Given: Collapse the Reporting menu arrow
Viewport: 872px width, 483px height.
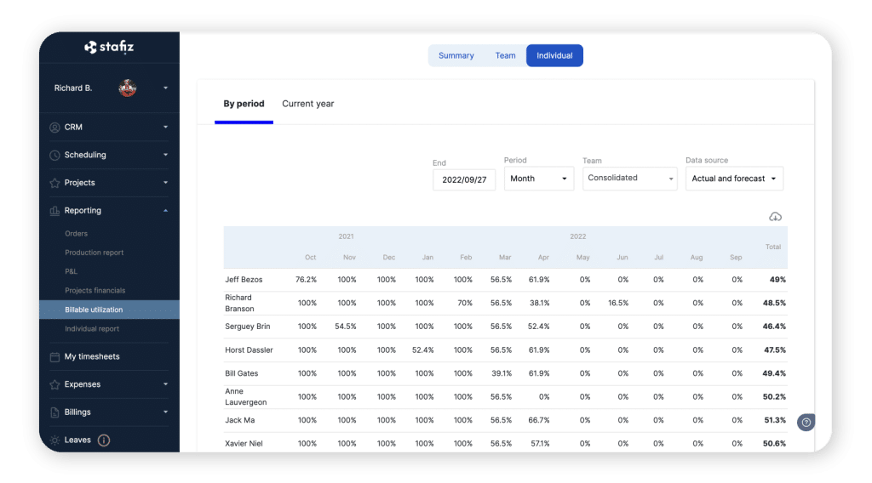Looking at the screenshot, I should (x=165, y=210).
